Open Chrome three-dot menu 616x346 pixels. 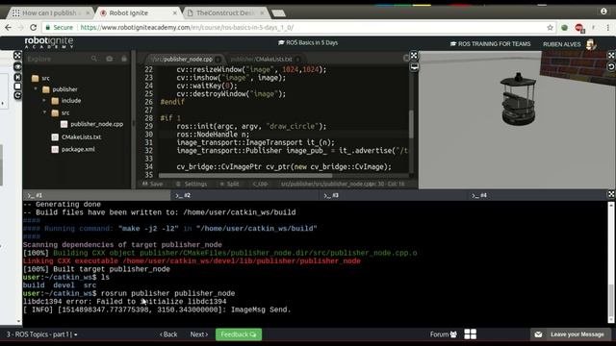pyautogui.click(x=607, y=28)
